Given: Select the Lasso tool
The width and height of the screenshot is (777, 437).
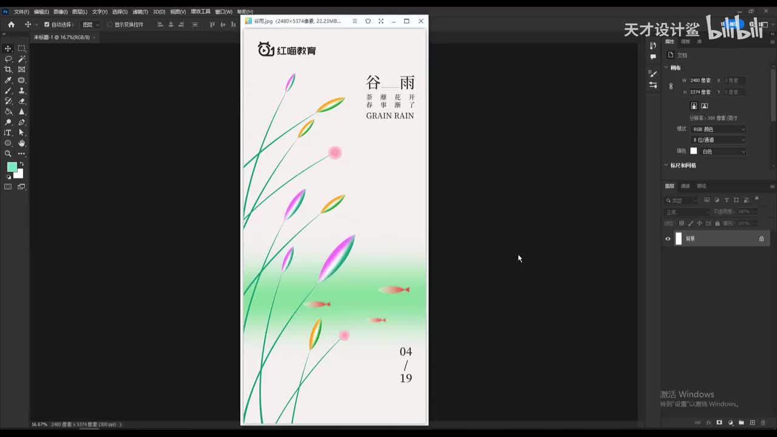Looking at the screenshot, I should 8,59.
